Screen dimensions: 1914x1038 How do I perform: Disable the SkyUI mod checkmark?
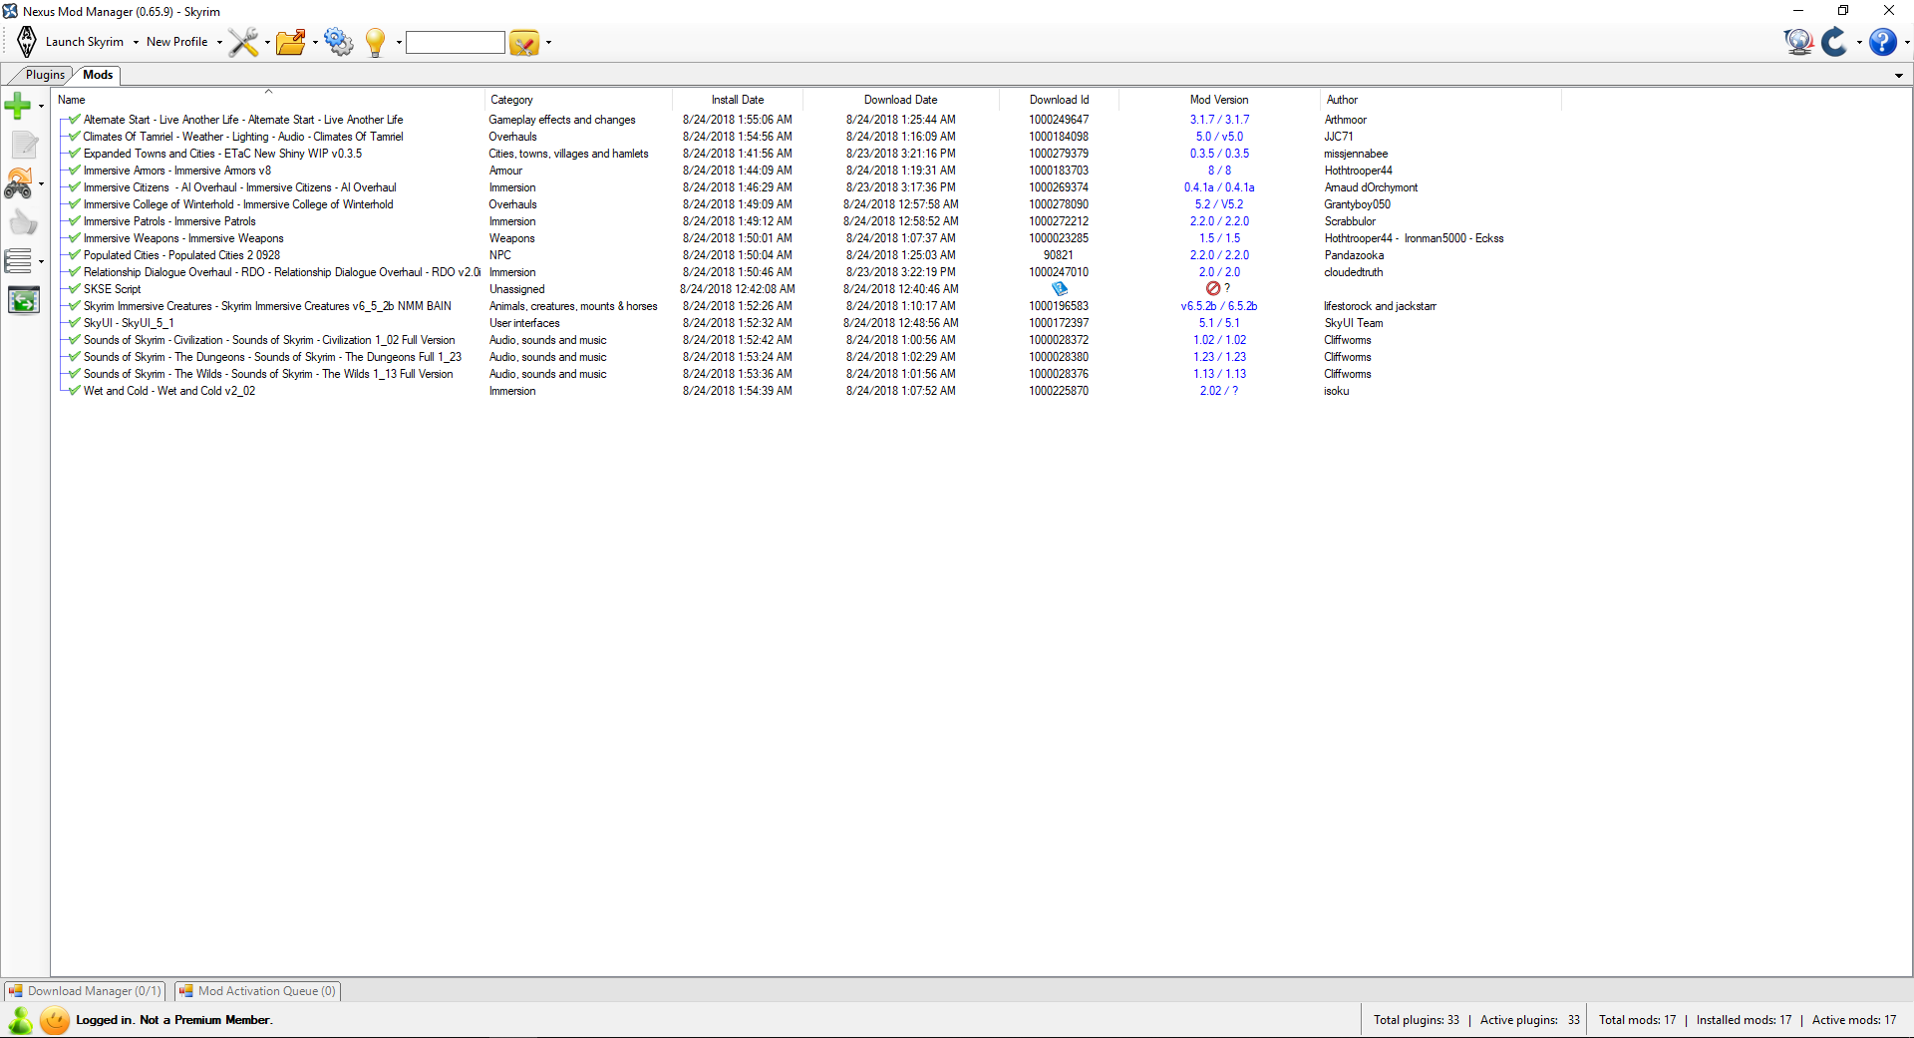[75, 323]
